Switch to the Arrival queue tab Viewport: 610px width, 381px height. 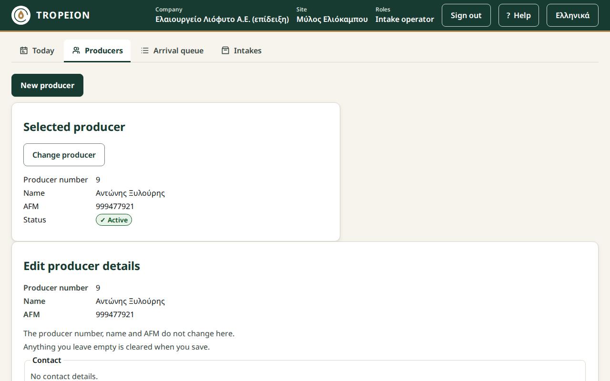(172, 50)
